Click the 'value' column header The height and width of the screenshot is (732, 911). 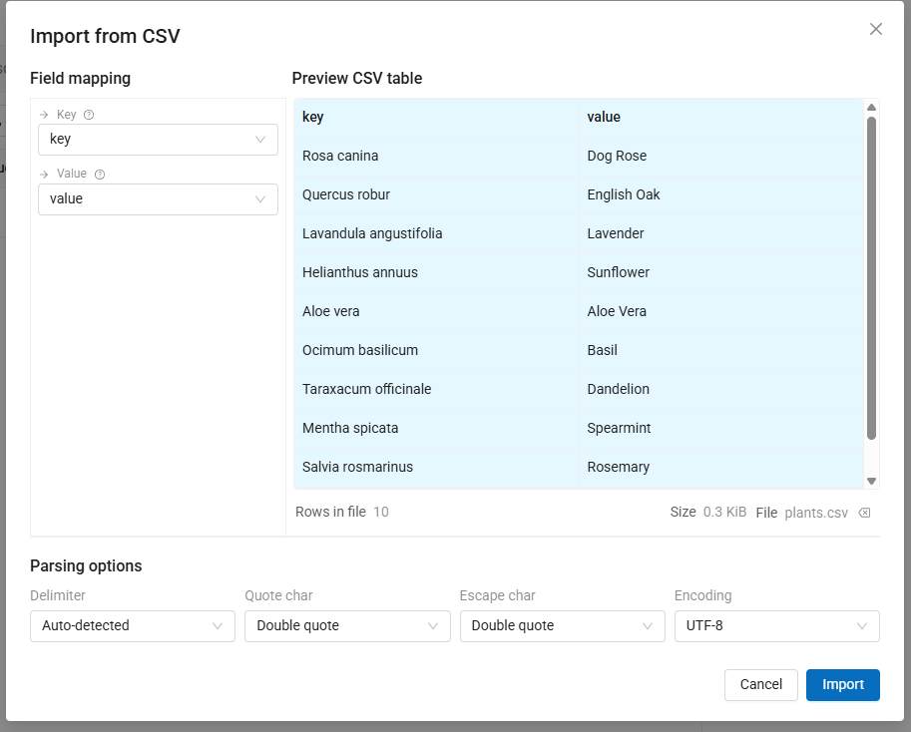[721, 118]
